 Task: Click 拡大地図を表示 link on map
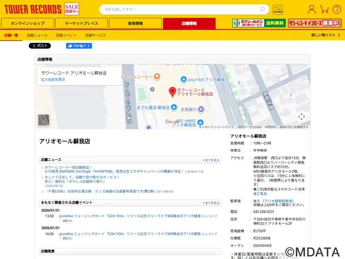point(53,79)
